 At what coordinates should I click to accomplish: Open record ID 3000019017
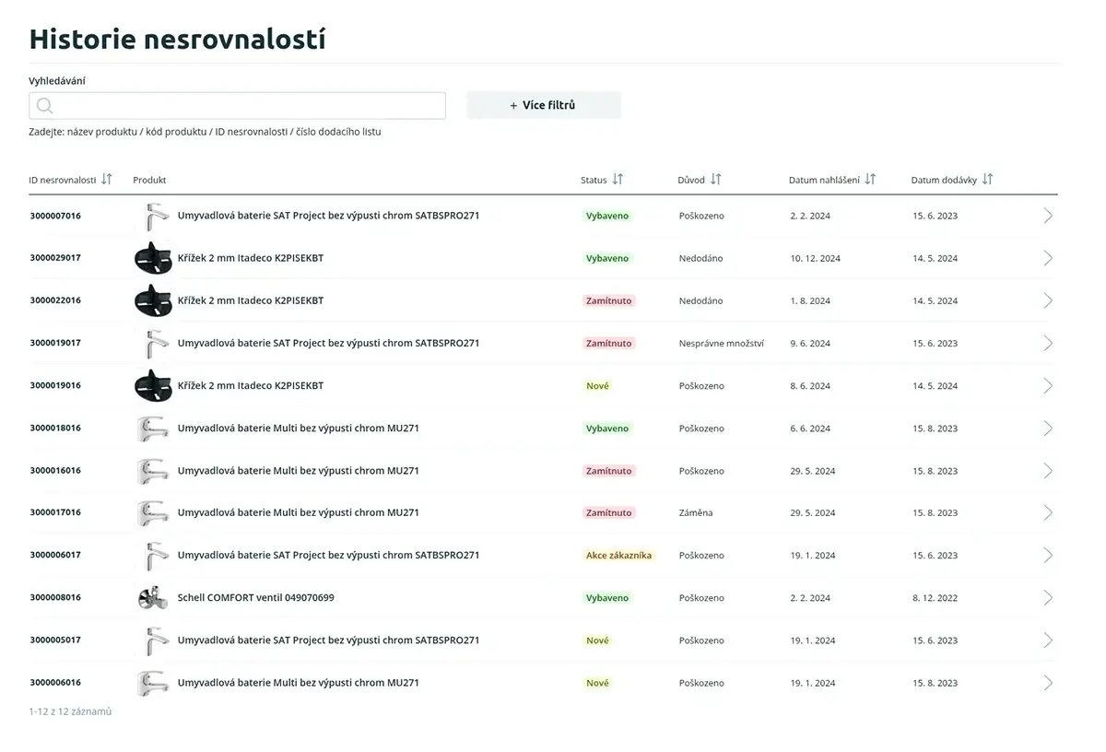pyautogui.click(x=55, y=343)
